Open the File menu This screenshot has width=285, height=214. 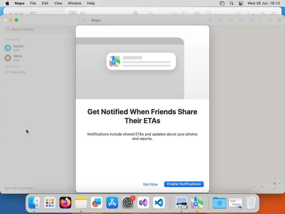click(33, 3)
